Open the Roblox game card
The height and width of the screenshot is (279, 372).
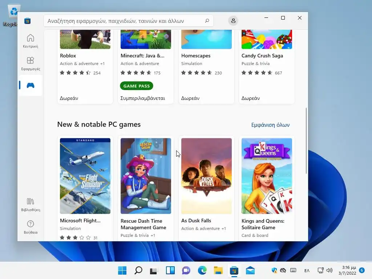[x=85, y=67]
